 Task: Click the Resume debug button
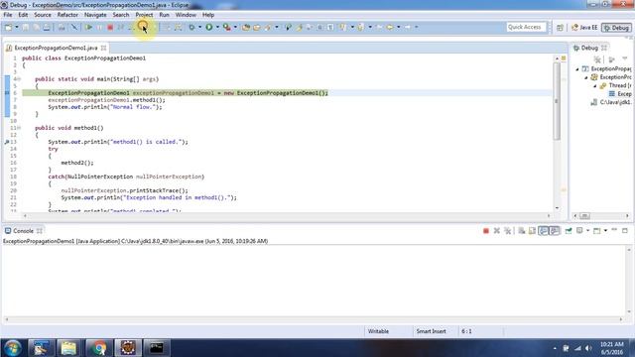point(88,27)
